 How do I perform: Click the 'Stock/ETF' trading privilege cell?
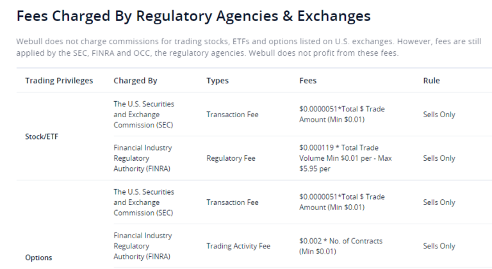pyautogui.click(x=43, y=136)
